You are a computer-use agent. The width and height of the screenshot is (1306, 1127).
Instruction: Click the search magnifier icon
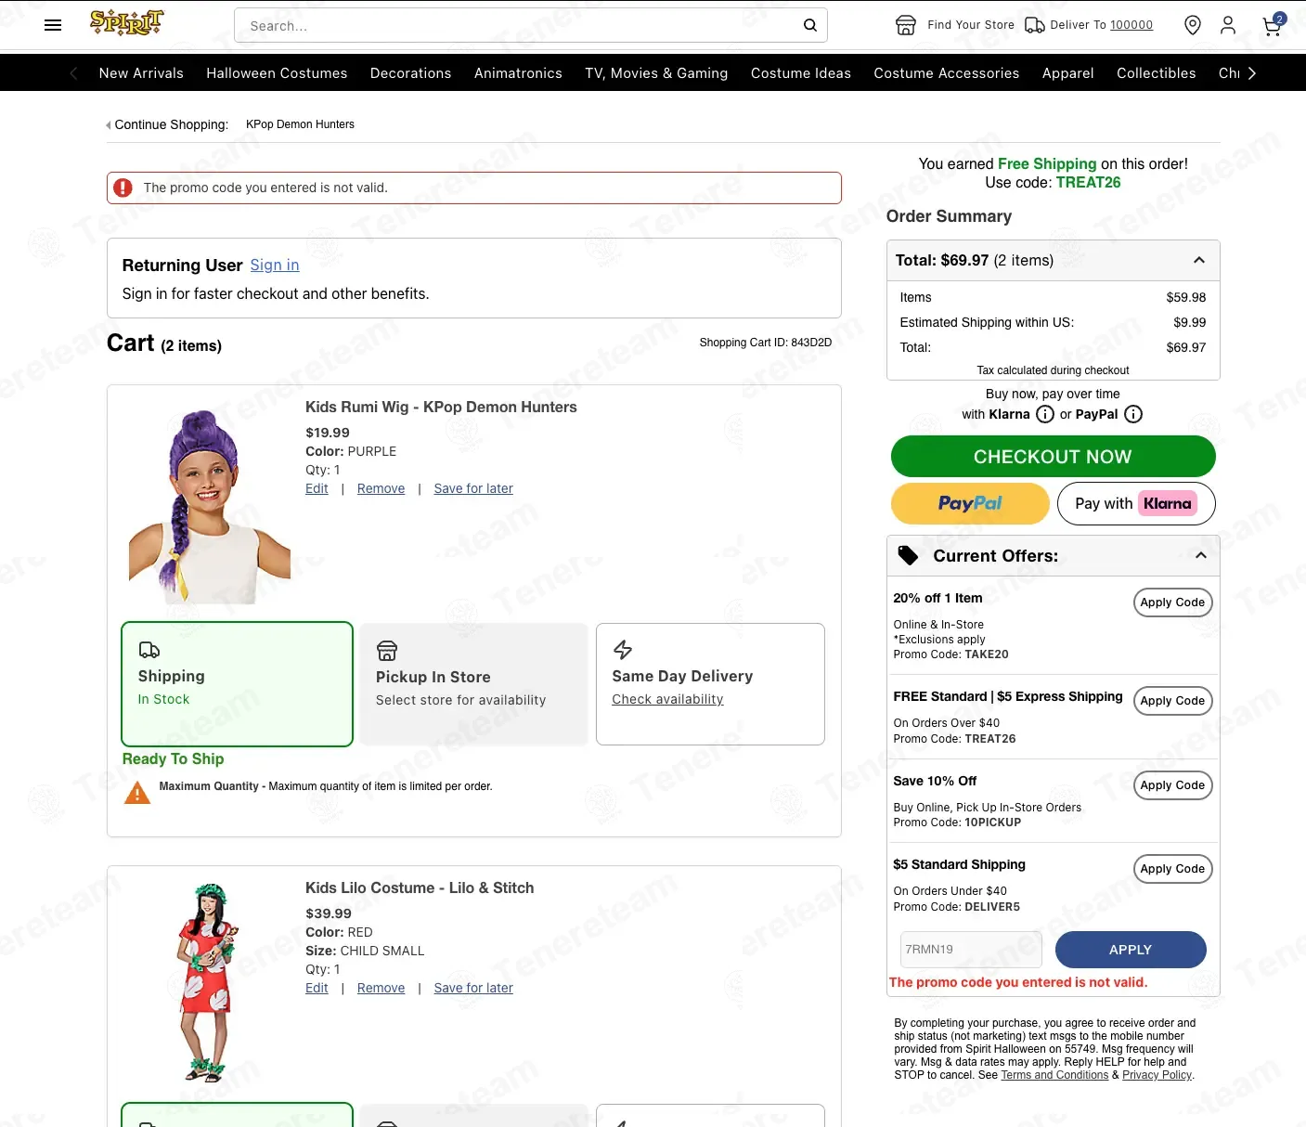[x=809, y=25]
